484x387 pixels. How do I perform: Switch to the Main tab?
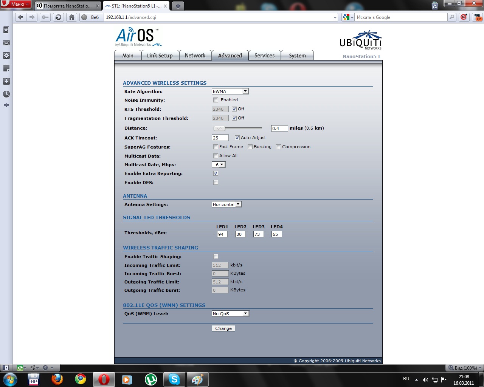click(128, 56)
